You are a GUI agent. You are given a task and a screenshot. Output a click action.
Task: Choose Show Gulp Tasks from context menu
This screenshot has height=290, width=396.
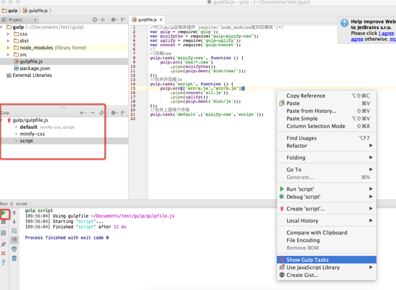coord(326,260)
